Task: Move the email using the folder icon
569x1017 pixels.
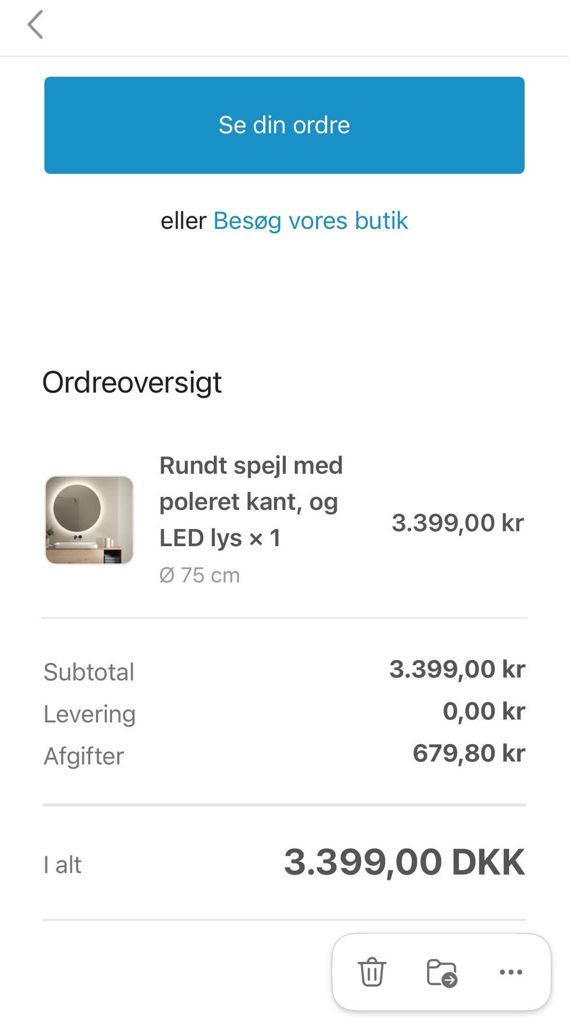Action: [x=442, y=973]
